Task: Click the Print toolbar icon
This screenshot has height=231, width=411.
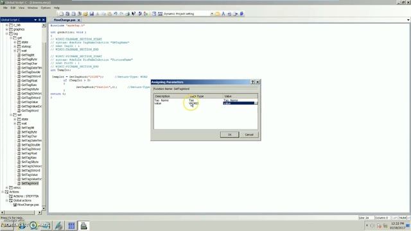Action: pos(127,13)
